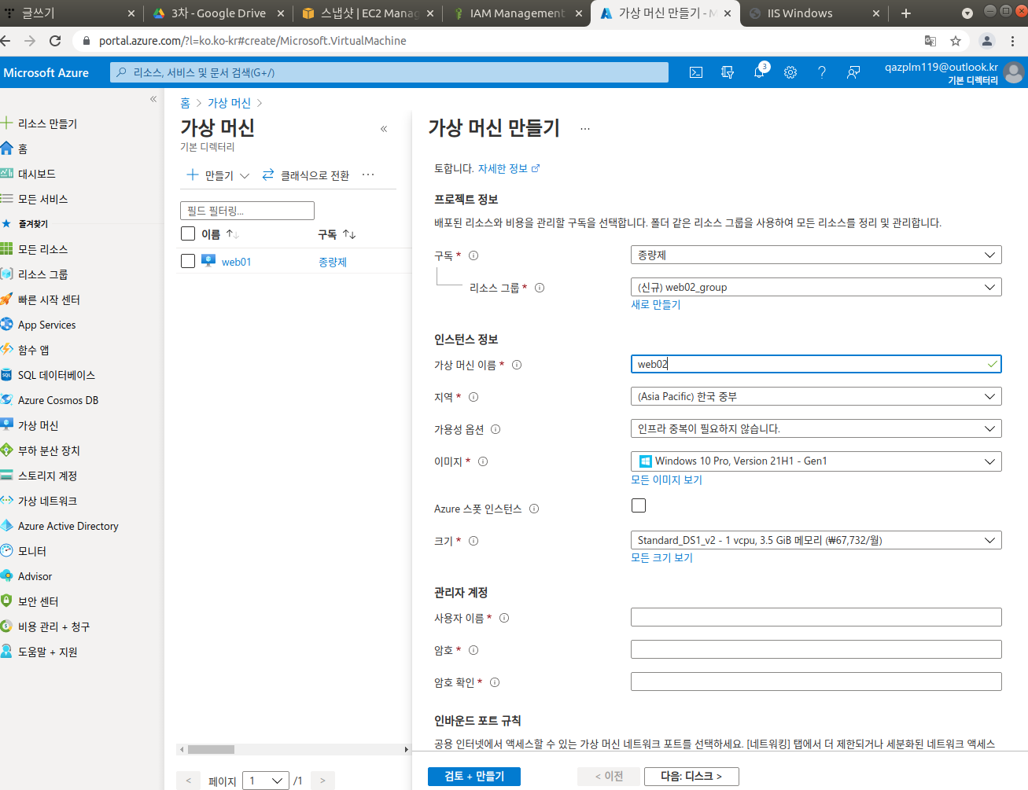
Task: Open 자세한 정보 link
Action: tap(508, 168)
